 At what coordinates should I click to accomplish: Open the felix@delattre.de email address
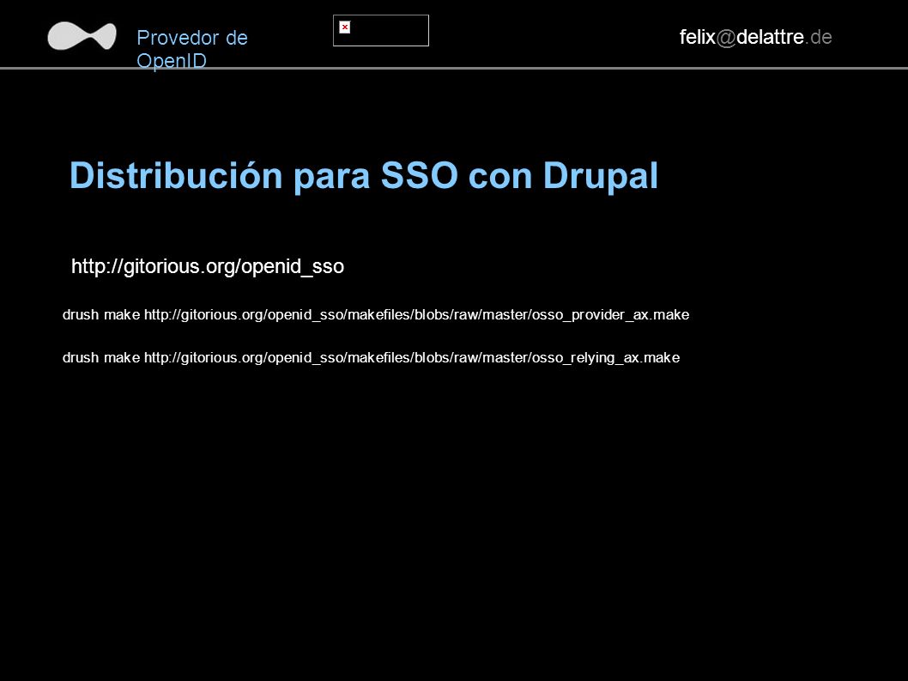(x=756, y=37)
